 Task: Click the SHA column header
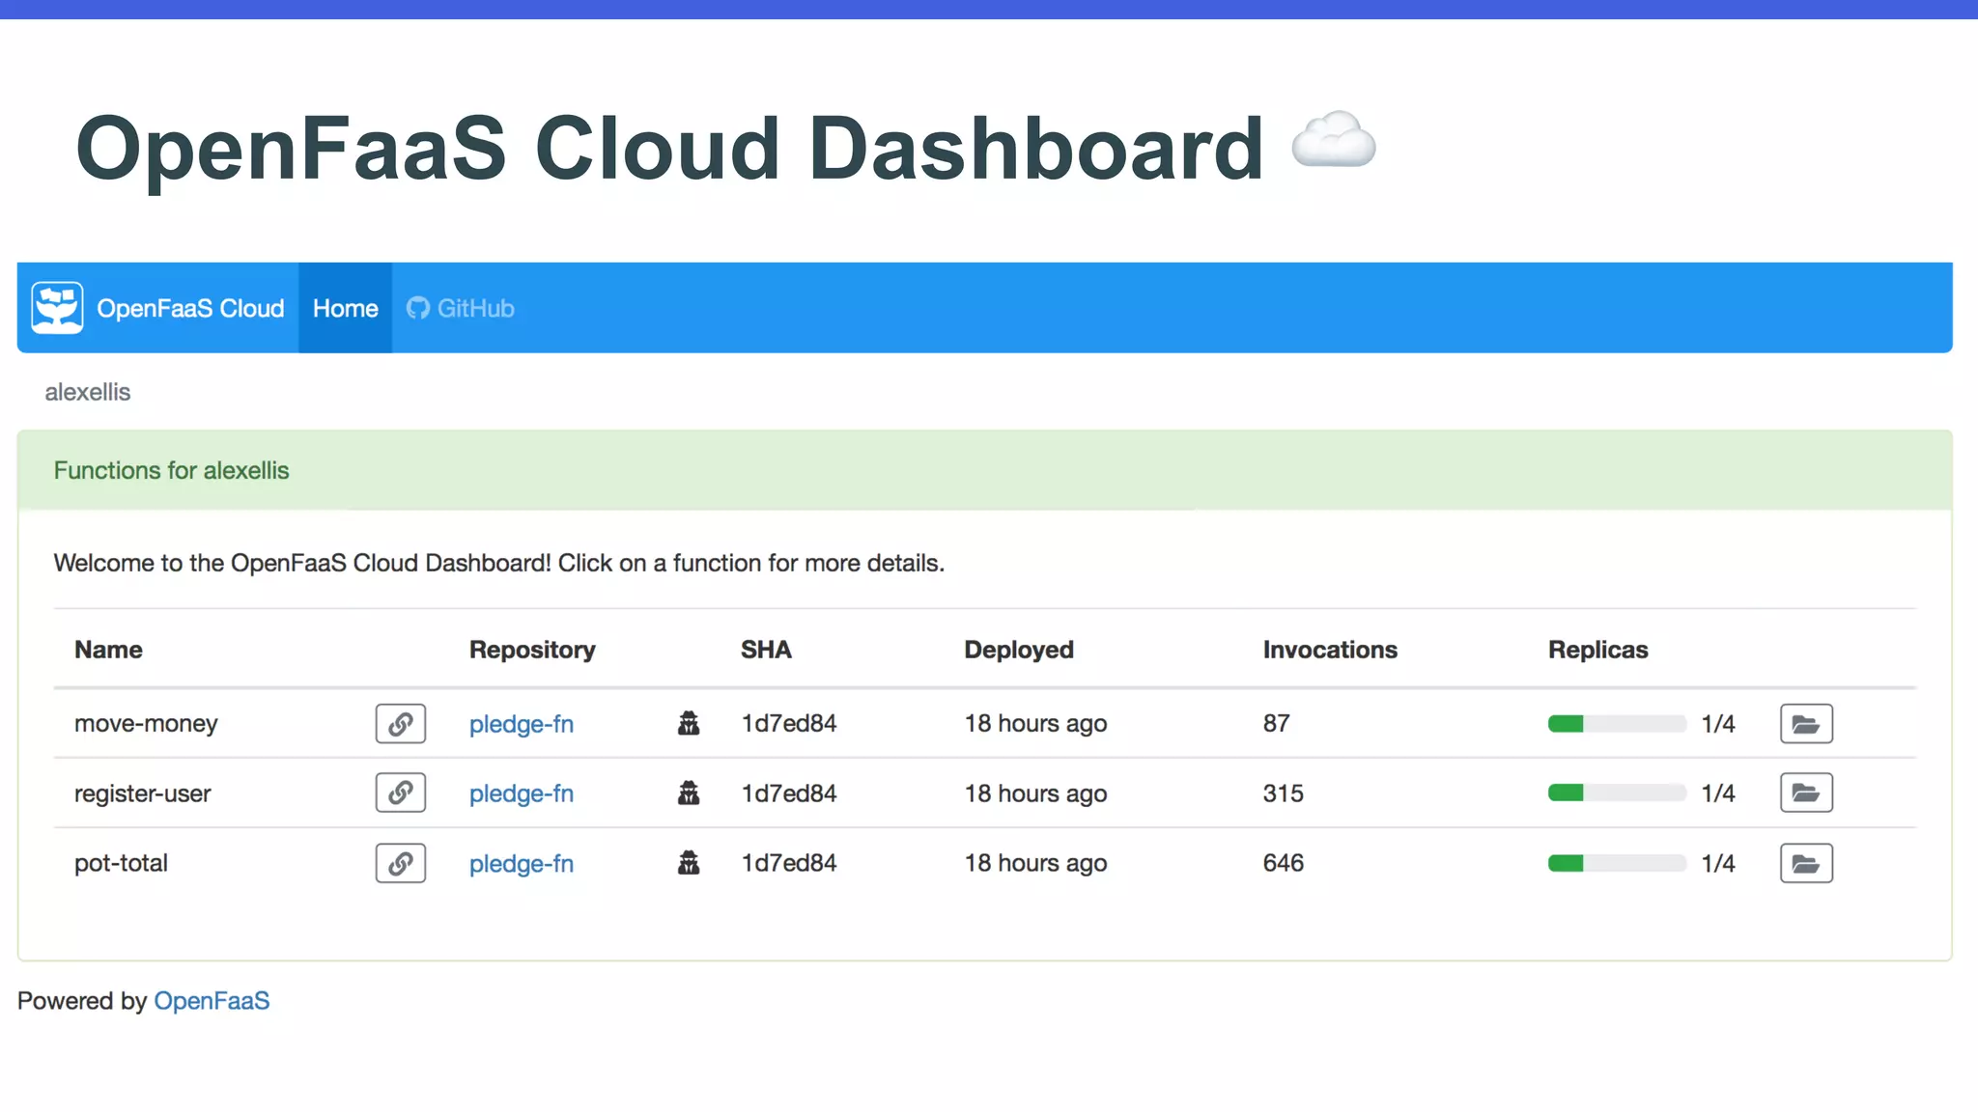766,650
